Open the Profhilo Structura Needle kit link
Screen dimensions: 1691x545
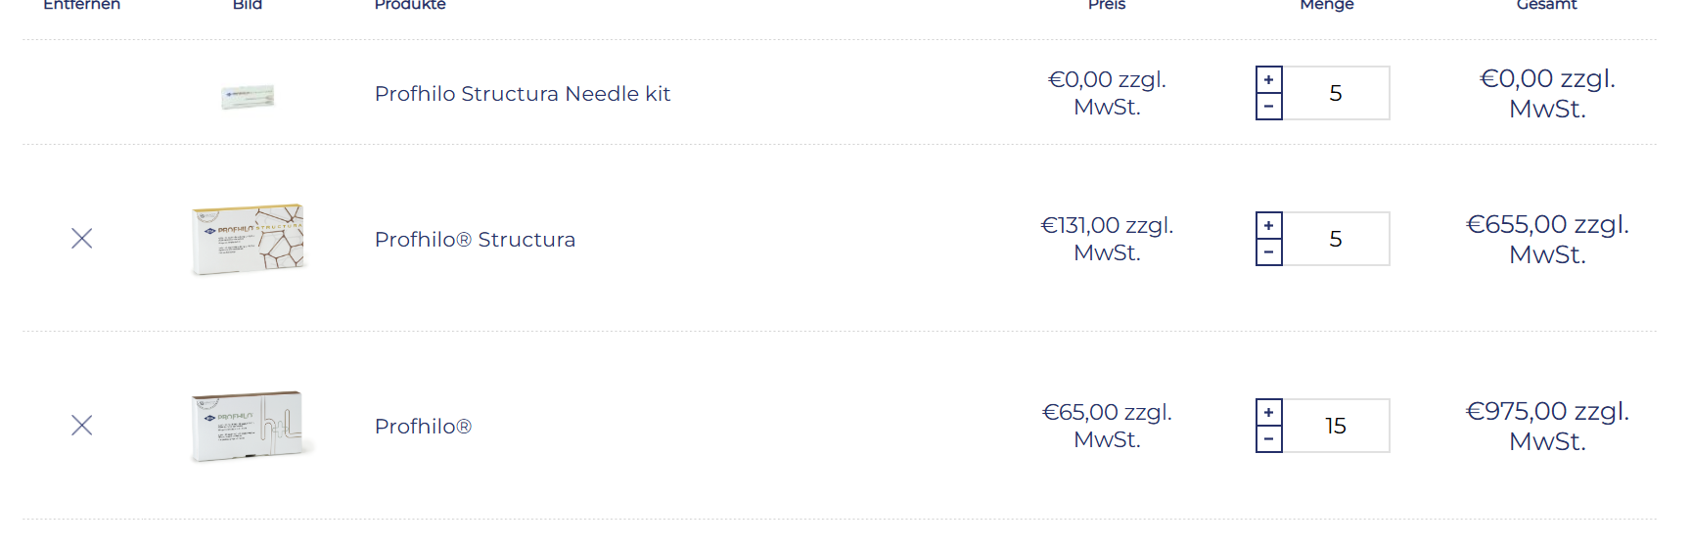(522, 94)
